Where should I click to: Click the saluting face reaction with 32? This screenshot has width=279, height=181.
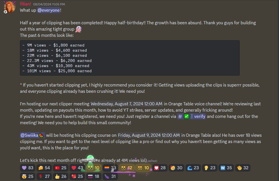243,168
